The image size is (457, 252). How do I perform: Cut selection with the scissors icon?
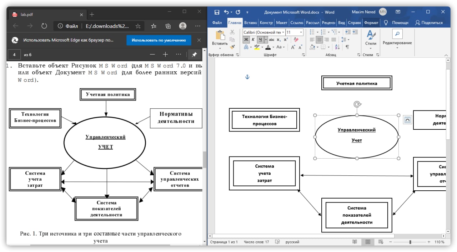pyautogui.click(x=232, y=32)
